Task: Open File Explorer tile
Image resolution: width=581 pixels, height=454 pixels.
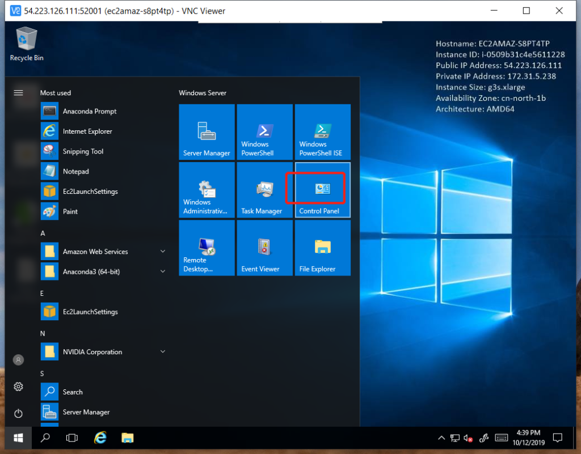Action: click(322, 248)
